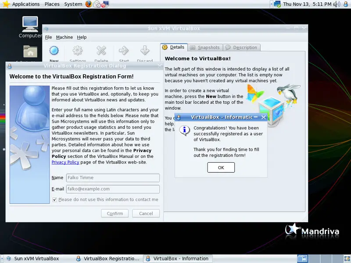The width and height of the screenshot is (351, 263).
Task: Click the monitor launcher icon beside the mail icon
Action: coord(105,4)
